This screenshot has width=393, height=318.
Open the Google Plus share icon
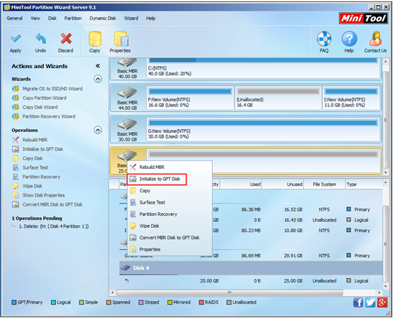(382, 302)
